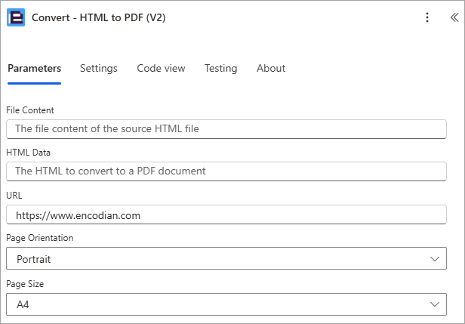Click the HTML Data field label
This screenshot has width=465, height=324.
pyautogui.click(x=29, y=153)
